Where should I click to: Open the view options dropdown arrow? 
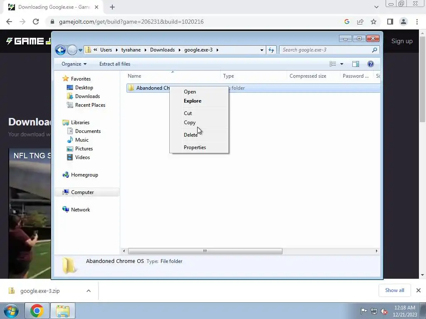(342, 64)
